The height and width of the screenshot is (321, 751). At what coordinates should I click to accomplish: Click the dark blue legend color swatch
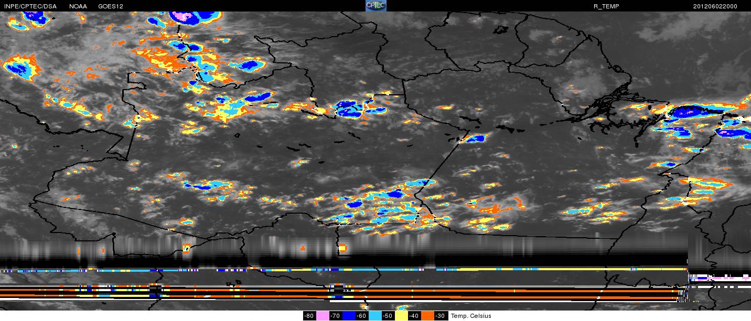coord(349,316)
